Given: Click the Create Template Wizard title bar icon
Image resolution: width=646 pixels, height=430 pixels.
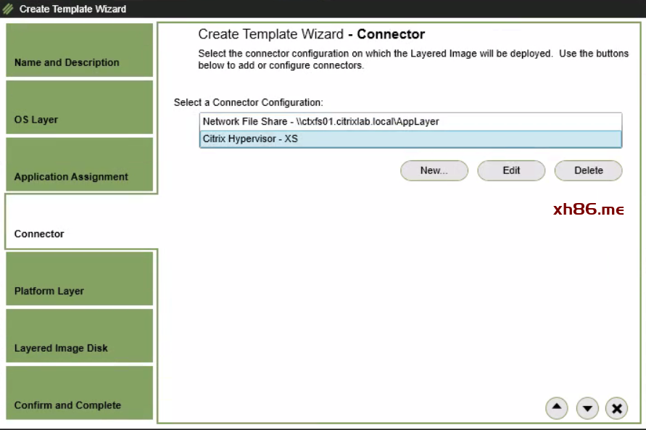Looking at the screenshot, I should tap(8, 9).
